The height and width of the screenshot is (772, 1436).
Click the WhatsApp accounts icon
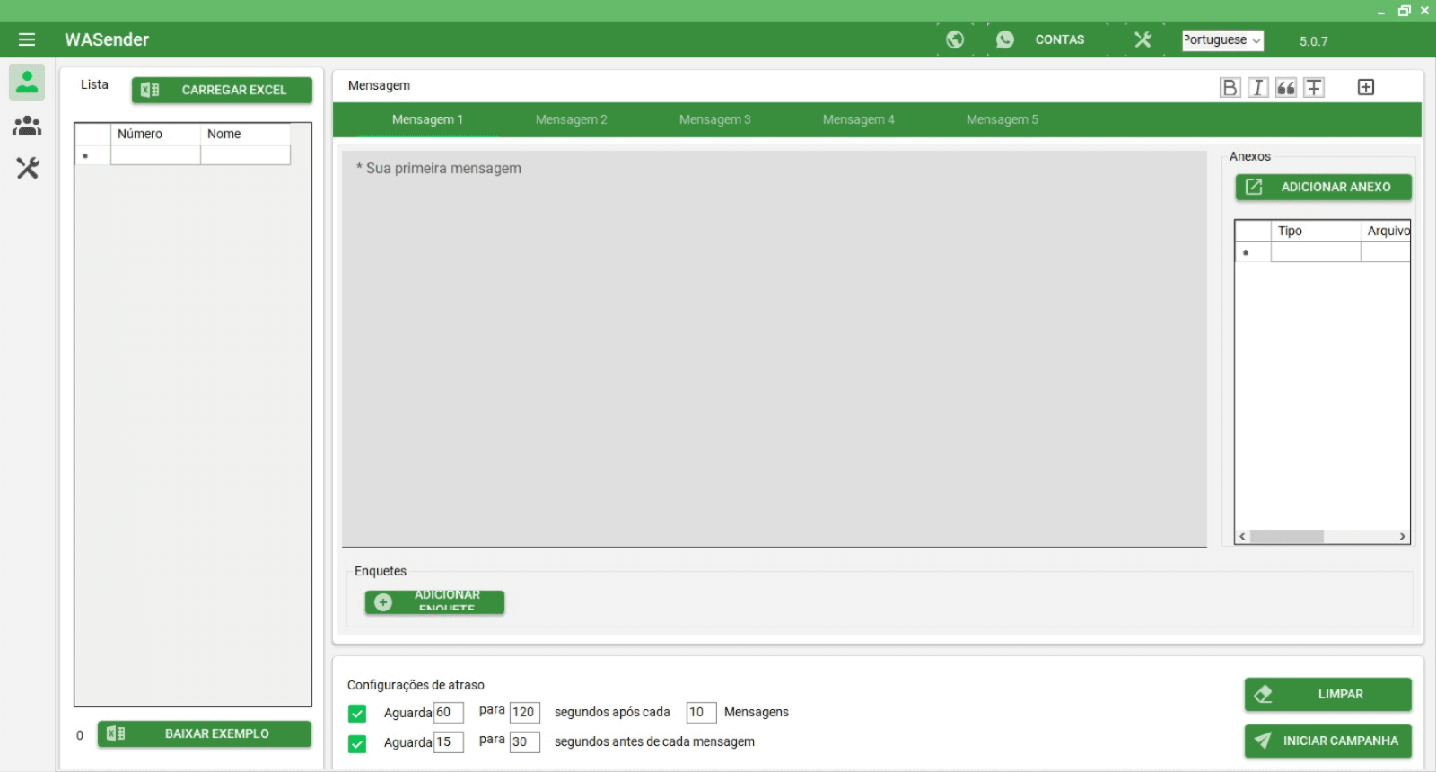(1005, 39)
